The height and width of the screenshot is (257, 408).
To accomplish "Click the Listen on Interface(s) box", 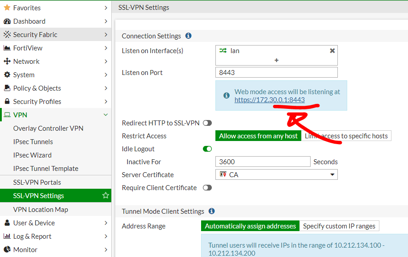I will 276,55.
